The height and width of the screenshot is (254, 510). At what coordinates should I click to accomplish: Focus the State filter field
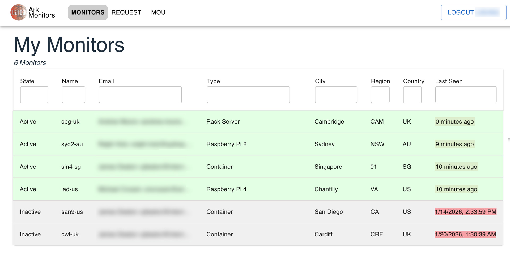34,95
